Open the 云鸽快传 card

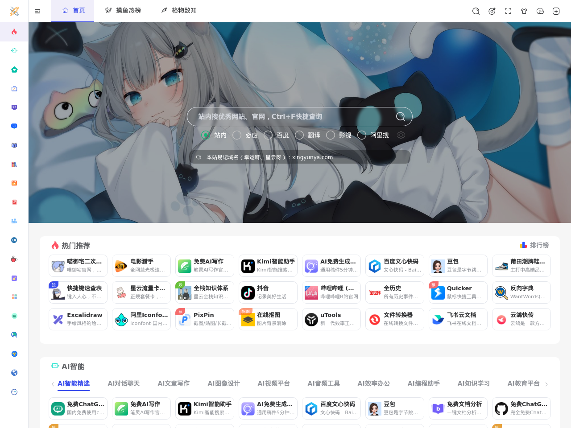pyautogui.click(x=521, y=319)
